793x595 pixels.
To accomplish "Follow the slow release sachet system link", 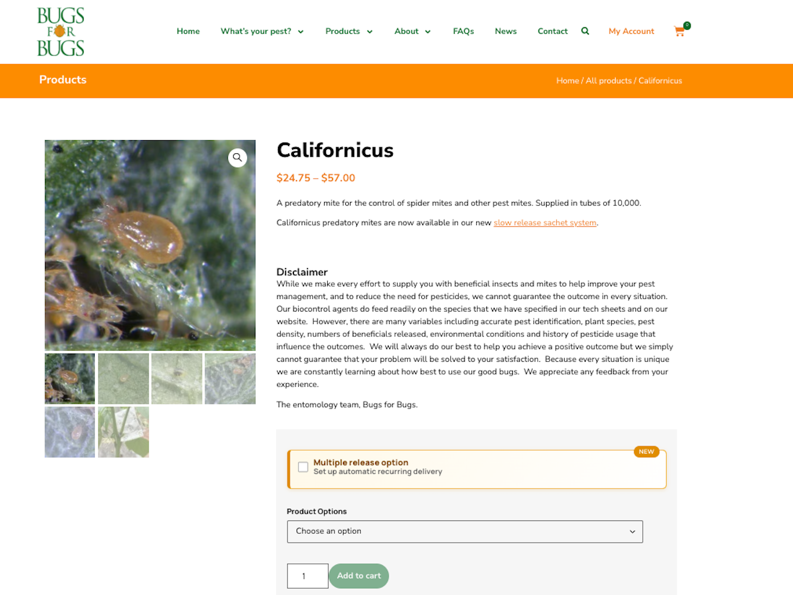I will point(545,223).
